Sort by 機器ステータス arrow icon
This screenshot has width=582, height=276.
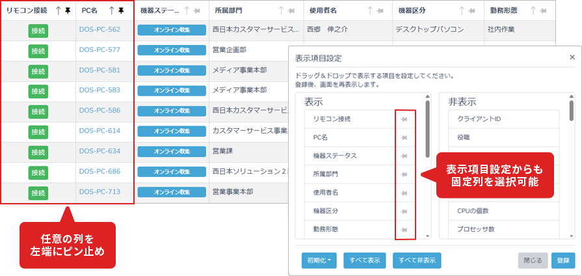point(187,11)
